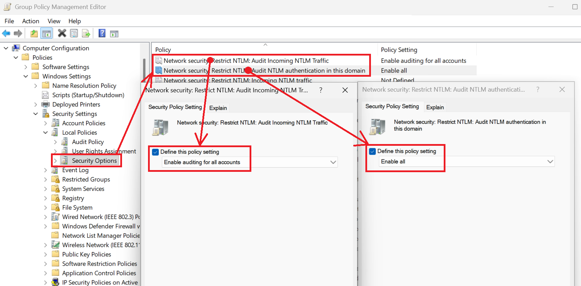The width and height of the screenshot is (581, 286).
Task: Switch to Explain tab in Audit Incoming dialog
Action: pyautogui.click(x=218, y=108)
